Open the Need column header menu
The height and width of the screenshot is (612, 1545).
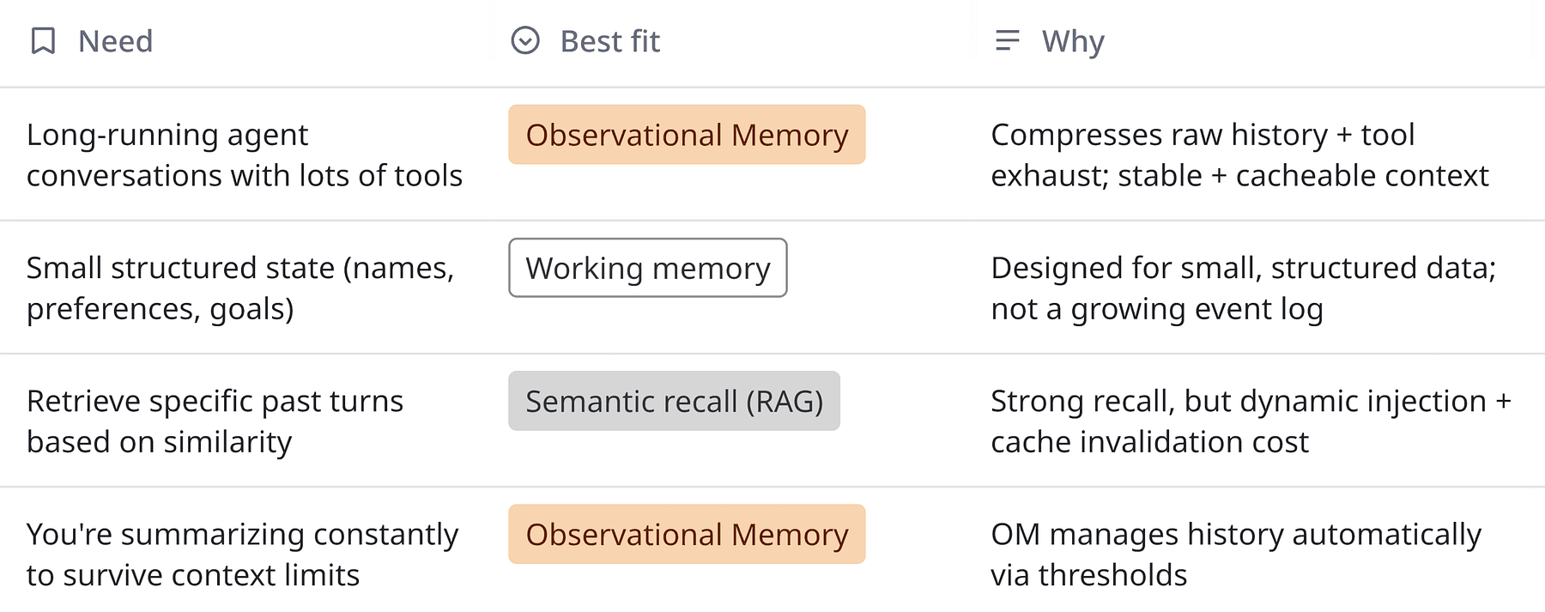pos(116,41)
